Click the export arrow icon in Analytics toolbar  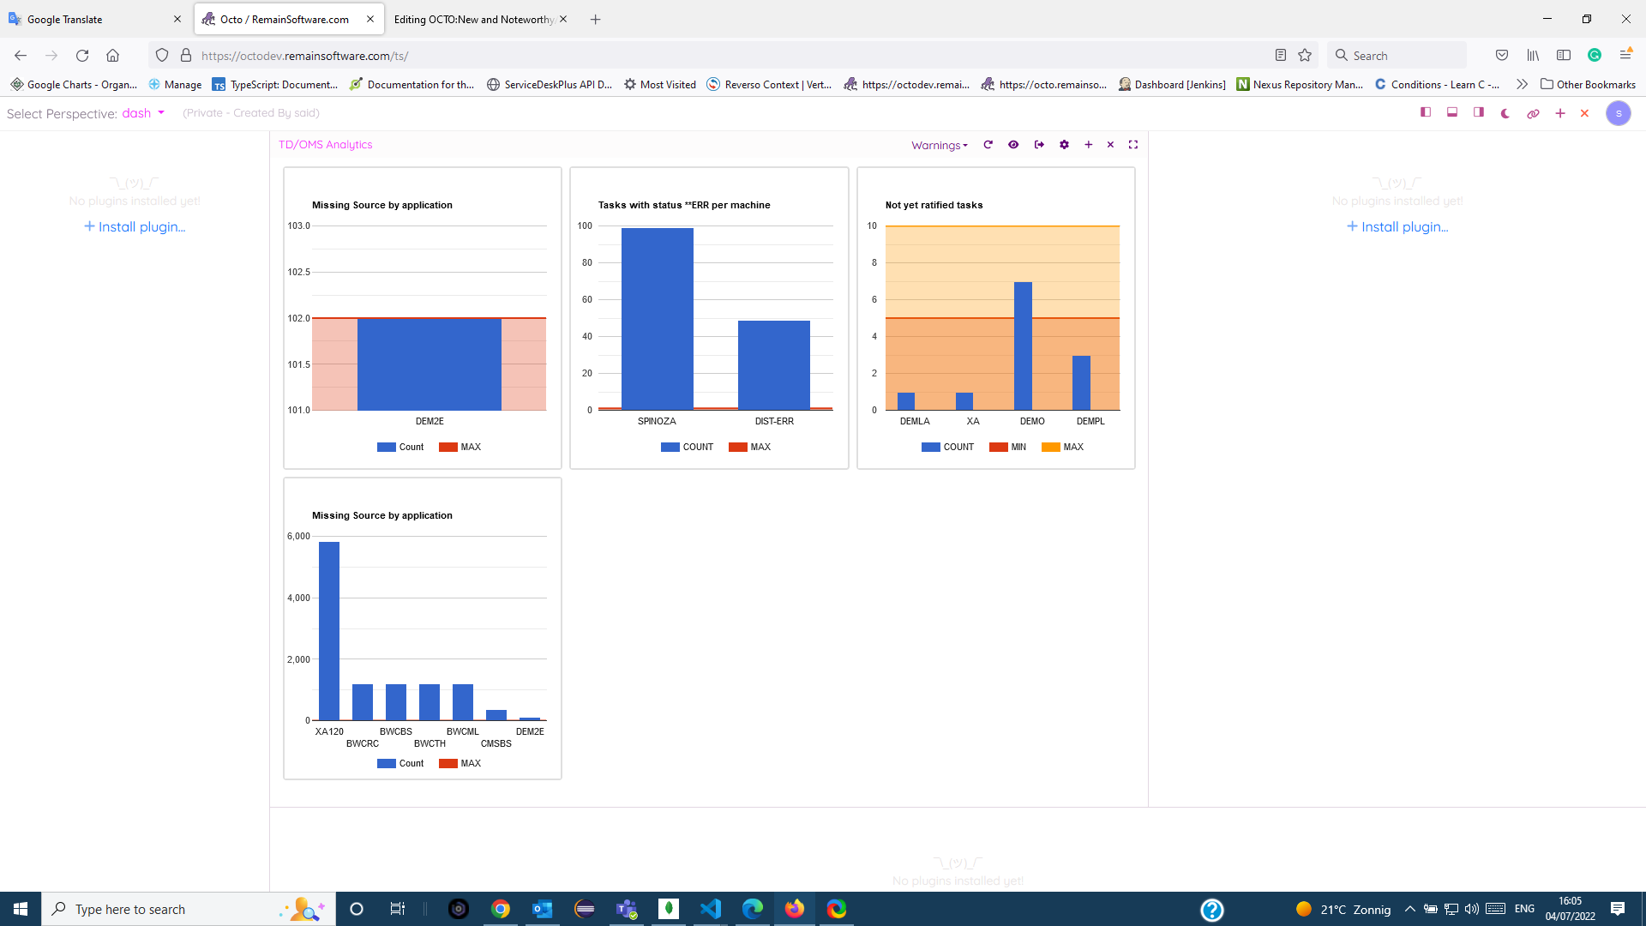point(1039,145)
